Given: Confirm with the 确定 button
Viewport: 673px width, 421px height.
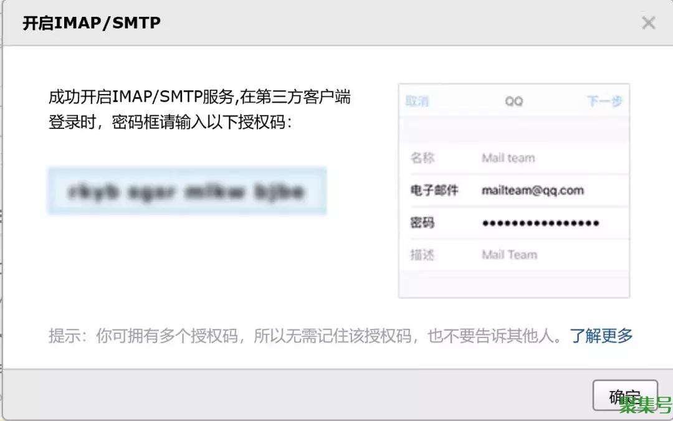Looking at the screenshot, I should coord(625,395).
